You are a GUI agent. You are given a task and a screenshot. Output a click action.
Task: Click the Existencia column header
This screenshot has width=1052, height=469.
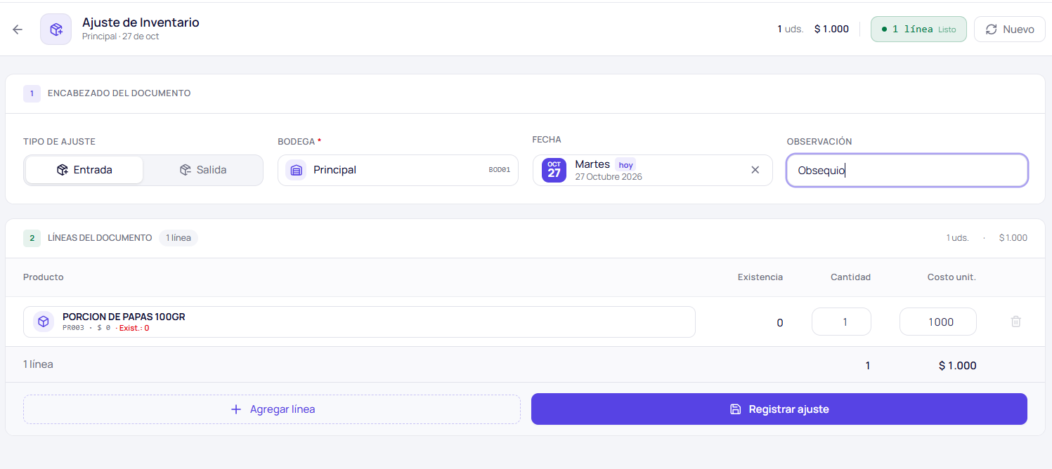pos(760,277)
